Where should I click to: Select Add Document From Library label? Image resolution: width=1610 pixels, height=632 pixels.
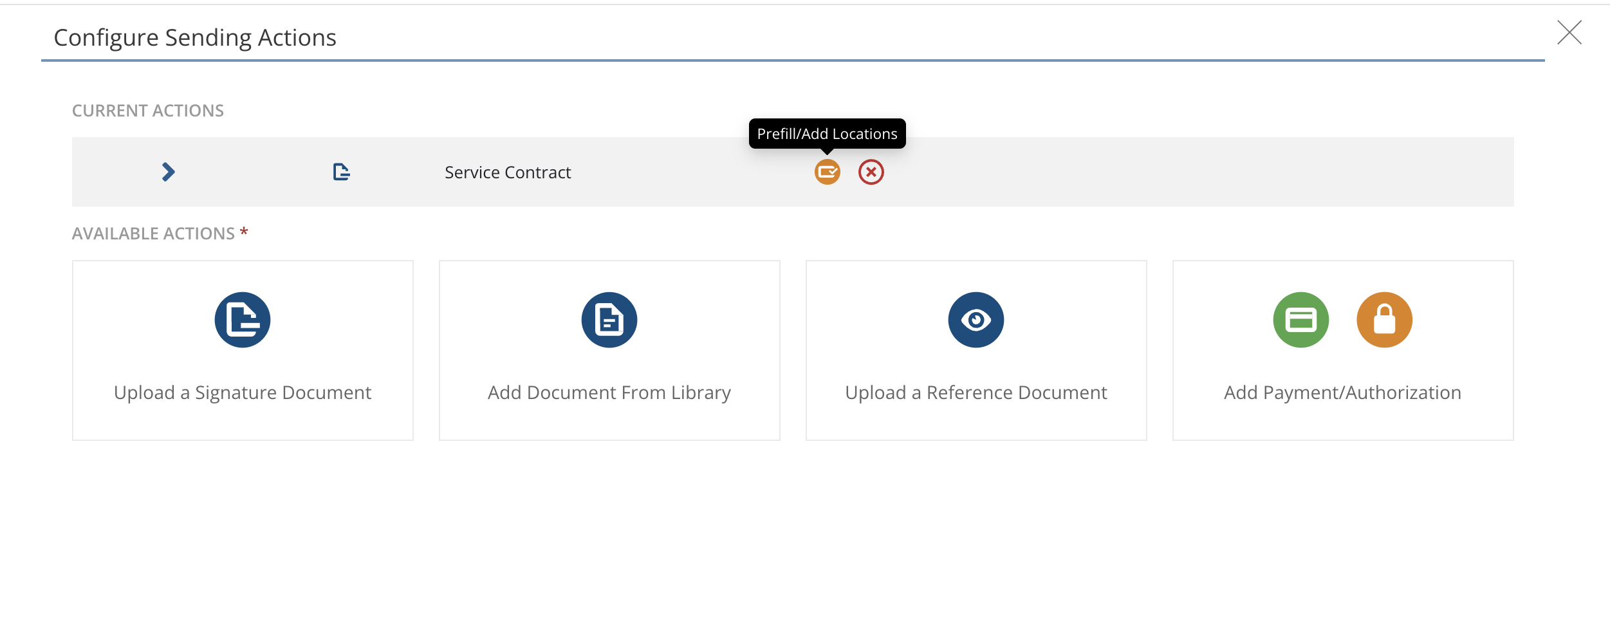click(609, 393)
